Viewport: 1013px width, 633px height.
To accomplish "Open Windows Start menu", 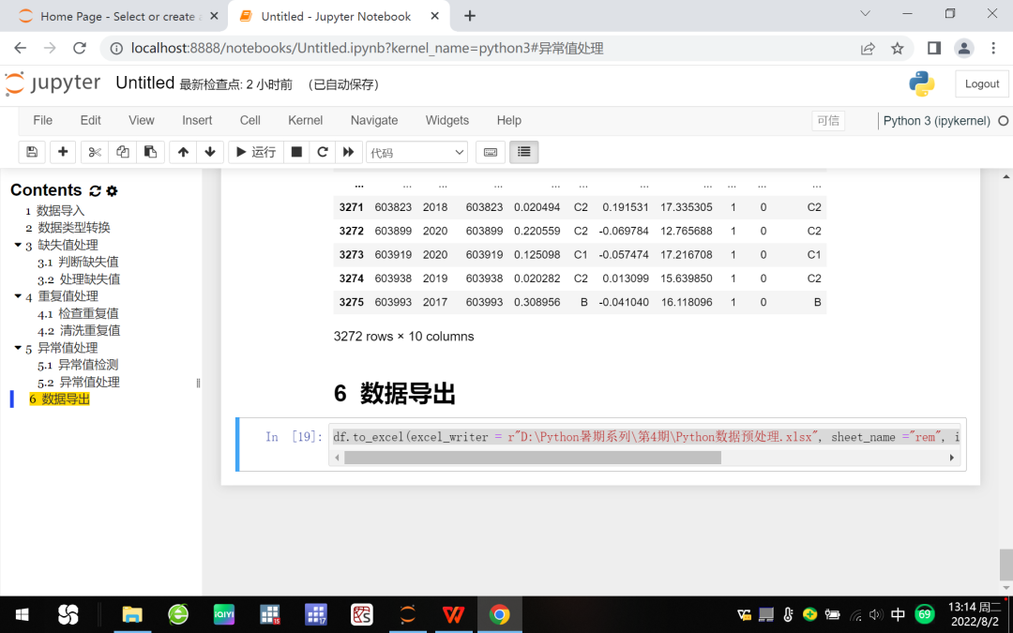I will (22, 614).
